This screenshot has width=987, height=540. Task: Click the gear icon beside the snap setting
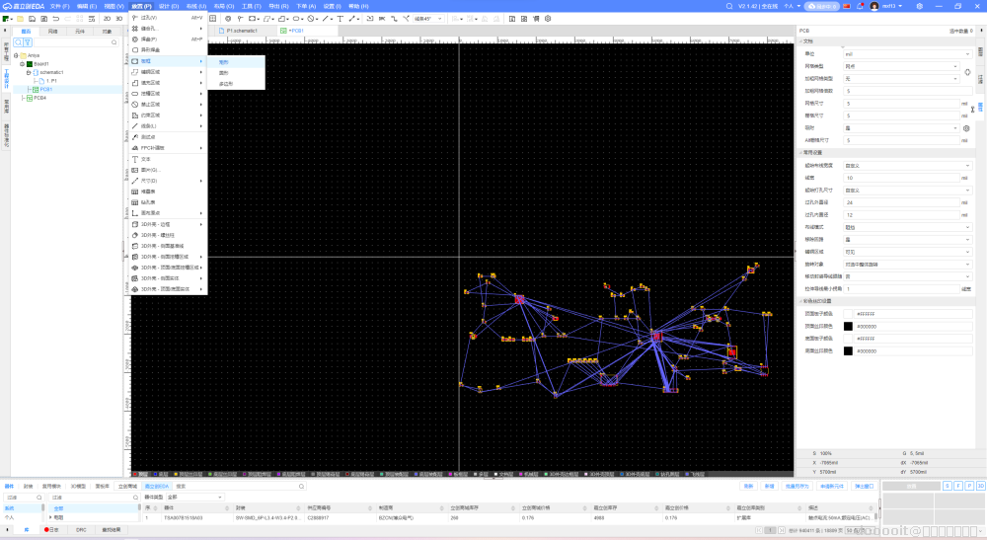pos(967,128)
